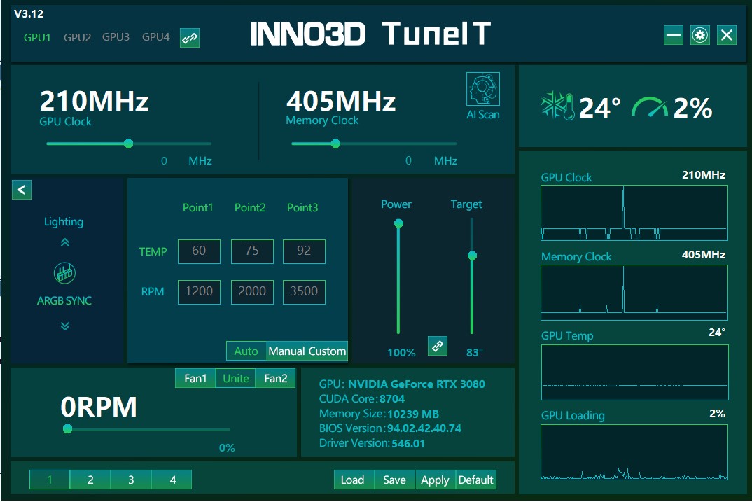Click the Lighting label
Screen dimensions: 752x502
[64, 221]
